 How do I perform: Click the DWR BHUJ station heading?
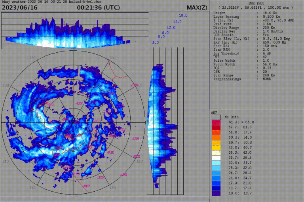[256, 3]
